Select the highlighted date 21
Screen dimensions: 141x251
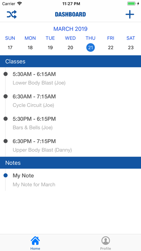91,48
